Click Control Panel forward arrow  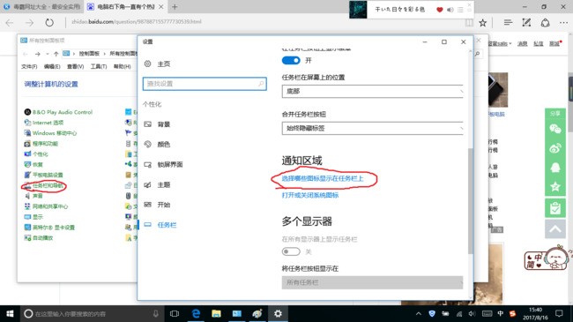coord(38,54)
